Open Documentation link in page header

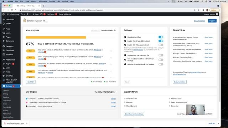(199, 21)
